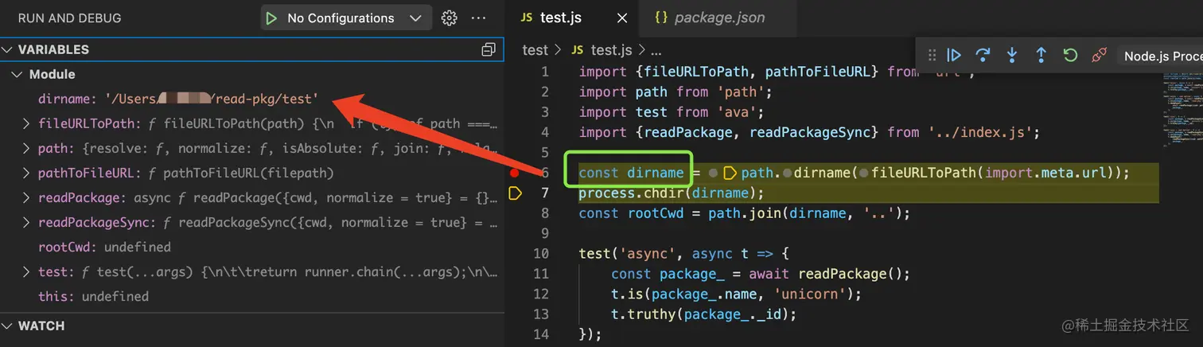Image resolution: width=1203 pixels, height=347 pixels.
Task: Click 'rootCwd' in the line 8 declaration
Action: [x=656, y=213]
